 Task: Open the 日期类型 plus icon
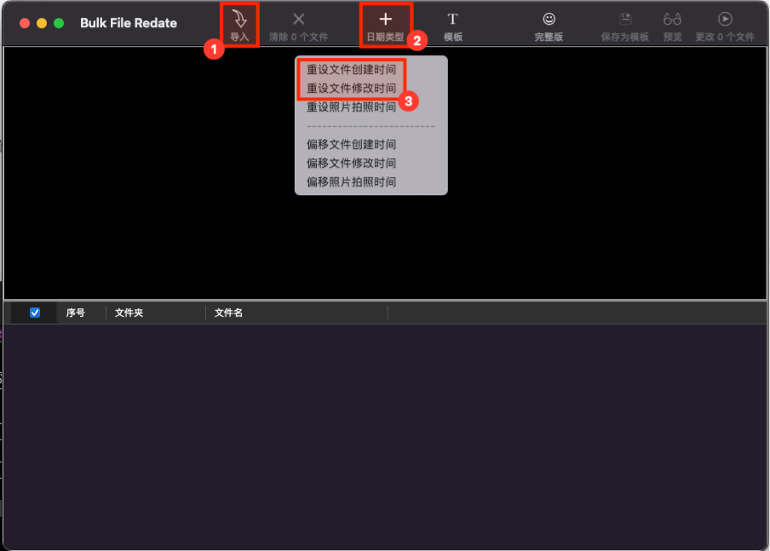click(385, 20)
